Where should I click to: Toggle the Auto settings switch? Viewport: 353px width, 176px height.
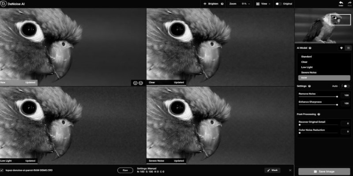[346, 86]
